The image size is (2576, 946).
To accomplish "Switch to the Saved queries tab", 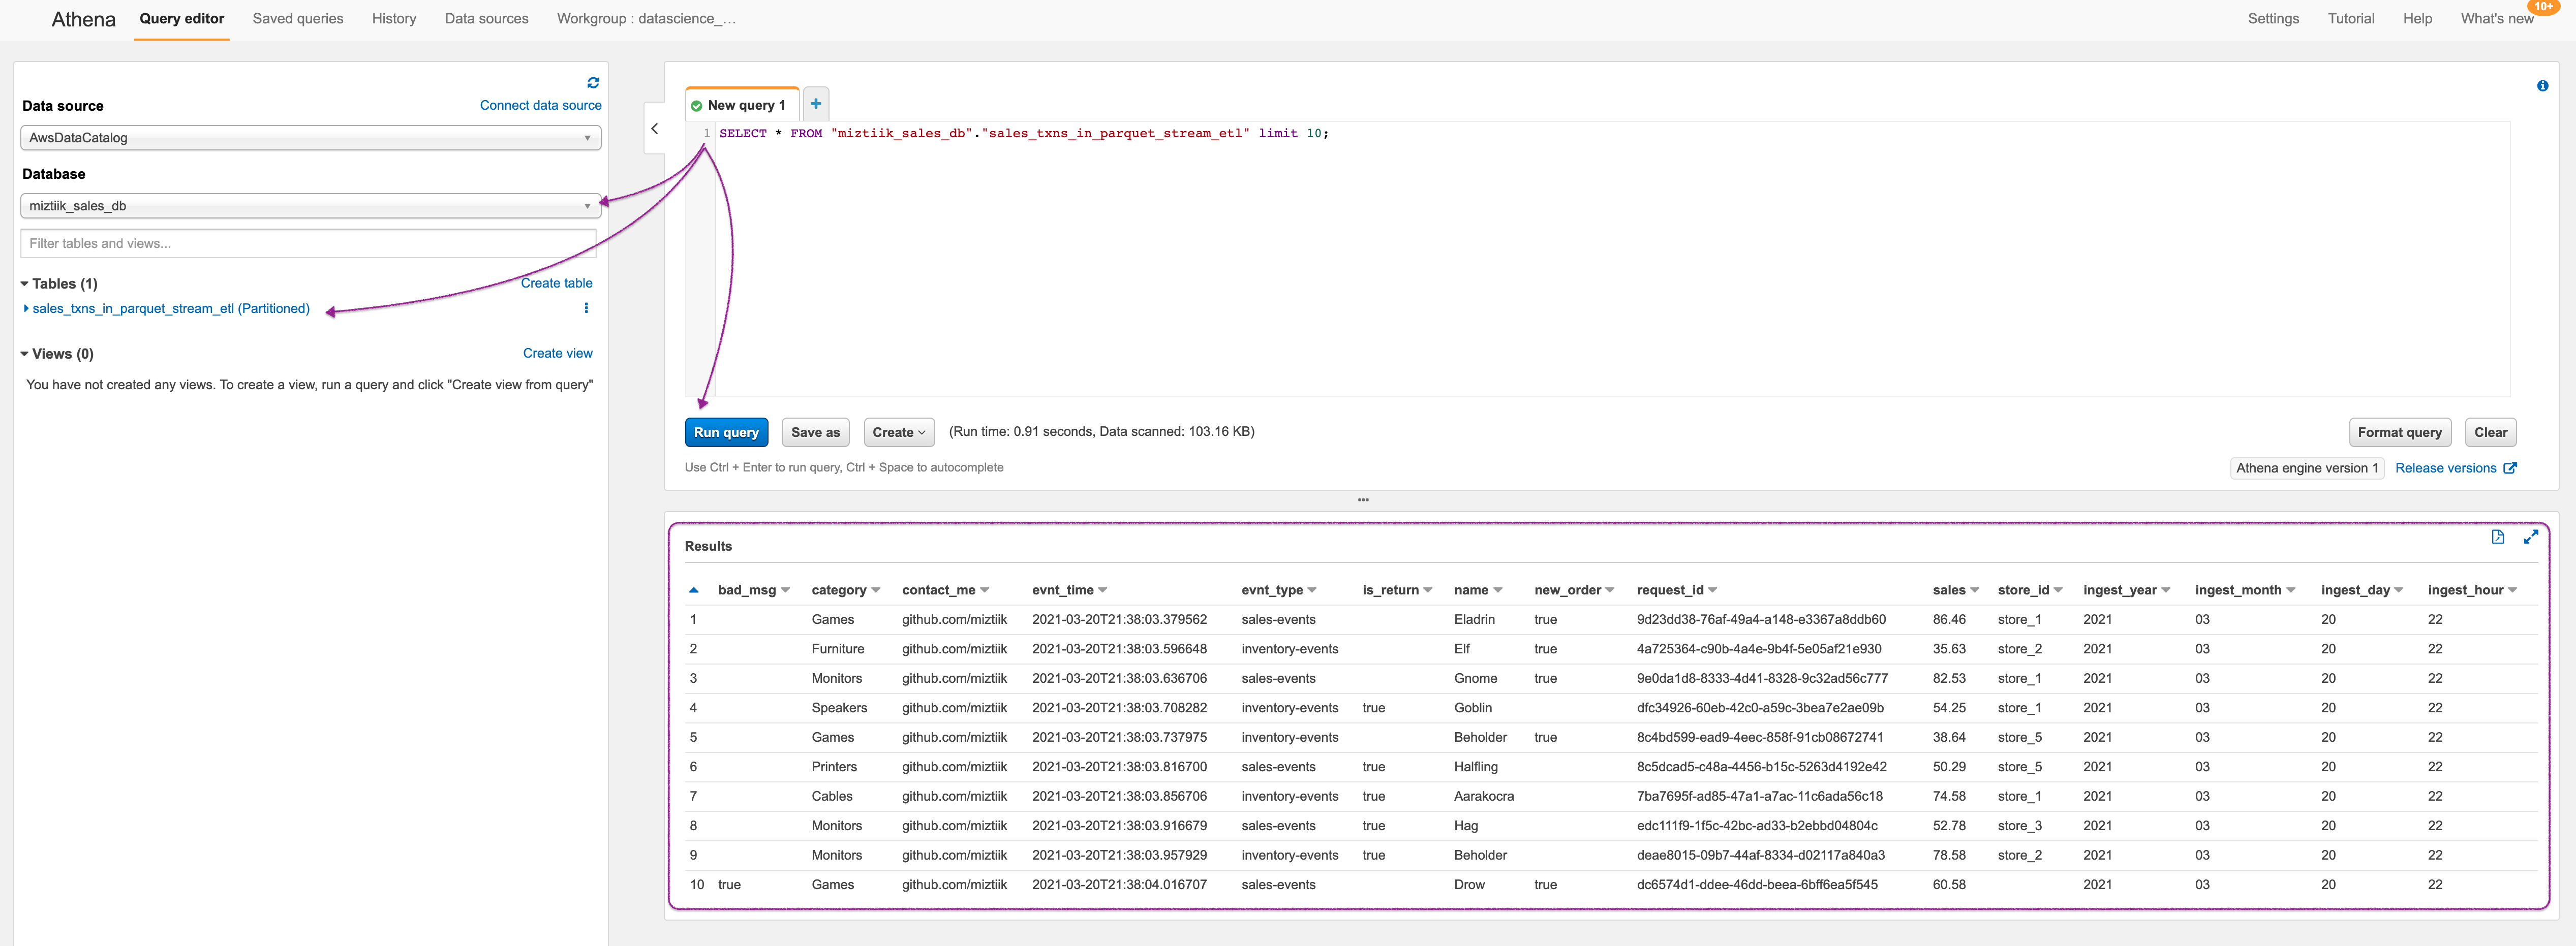I will point(297,19).
